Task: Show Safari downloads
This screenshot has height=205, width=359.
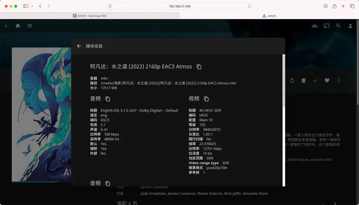Action: (x=325, y=6)
